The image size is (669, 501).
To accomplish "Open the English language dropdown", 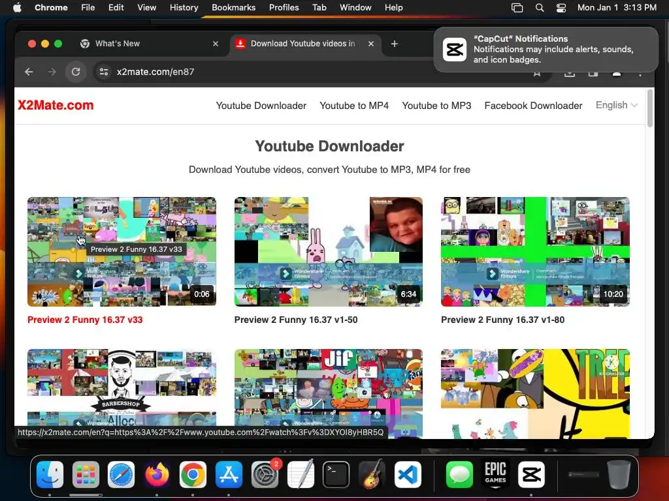I will (617, 105).
